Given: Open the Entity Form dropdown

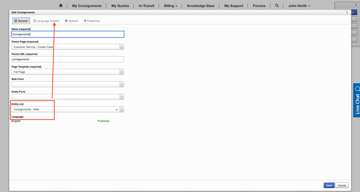Looking at the screenshot, I should 122,97.
